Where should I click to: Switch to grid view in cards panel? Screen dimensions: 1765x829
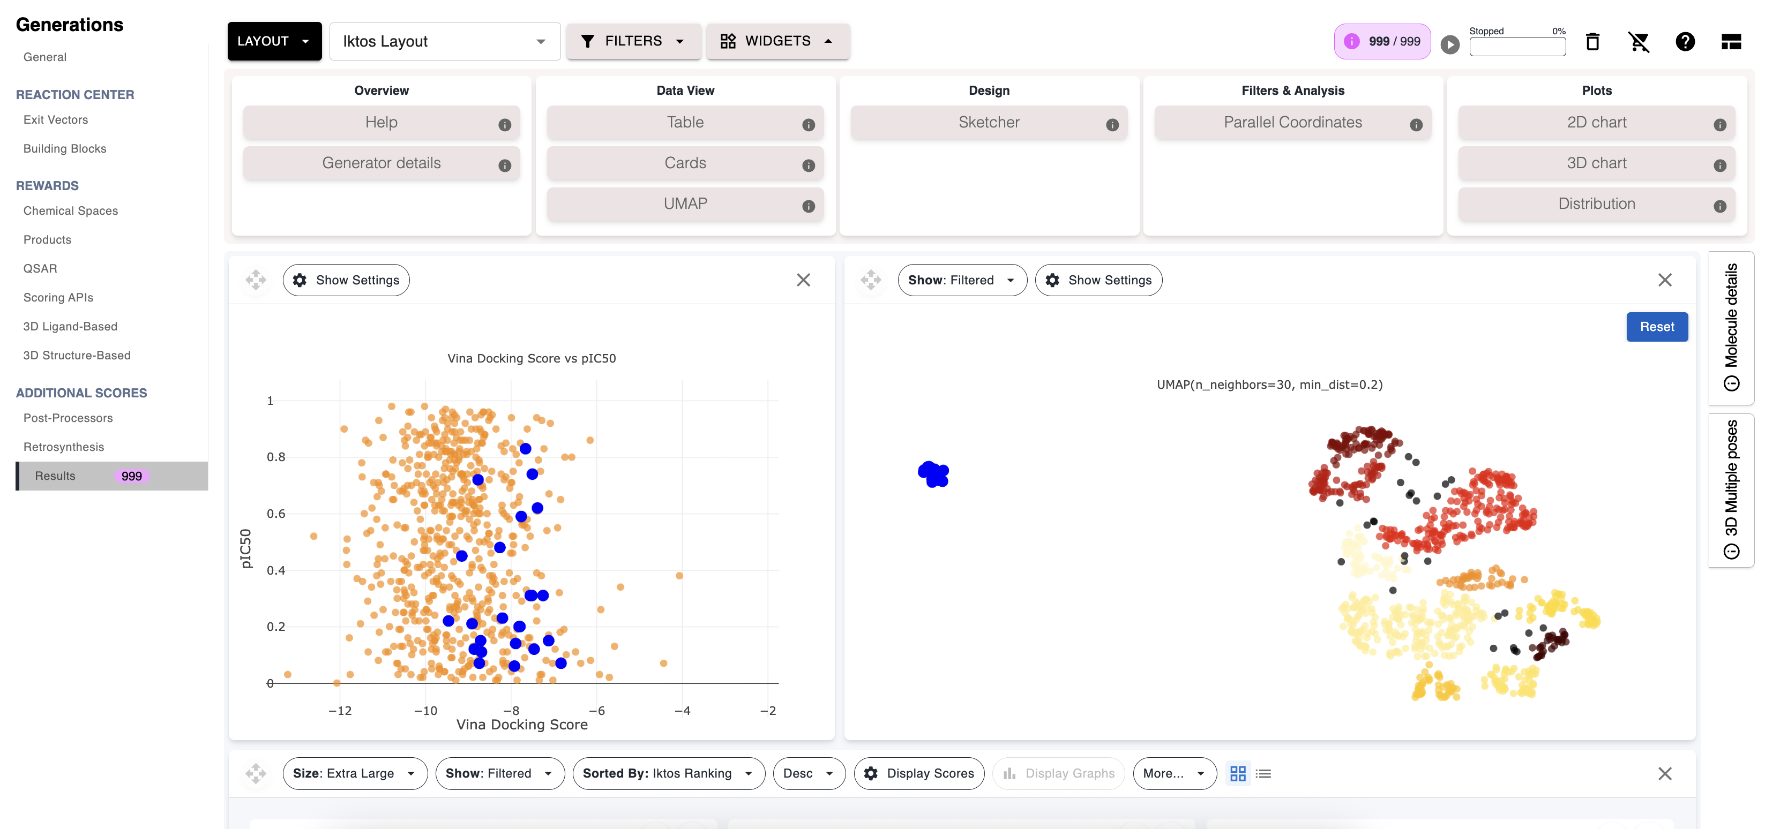[1237, 773]
